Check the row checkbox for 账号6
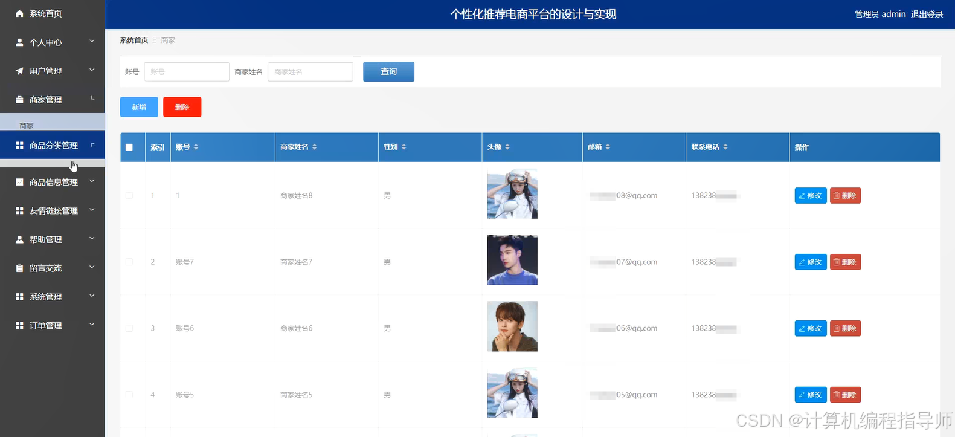The image size is (955, 437). click(129, 328)
